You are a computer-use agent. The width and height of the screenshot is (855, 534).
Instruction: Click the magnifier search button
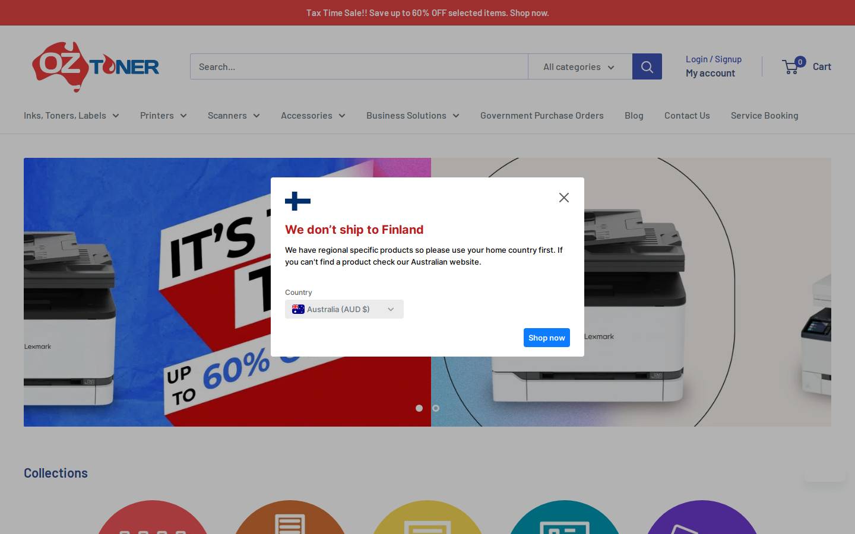(647, 66)
